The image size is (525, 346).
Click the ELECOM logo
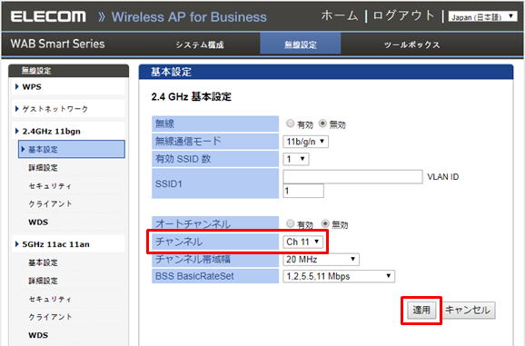(x=48, y=16)
